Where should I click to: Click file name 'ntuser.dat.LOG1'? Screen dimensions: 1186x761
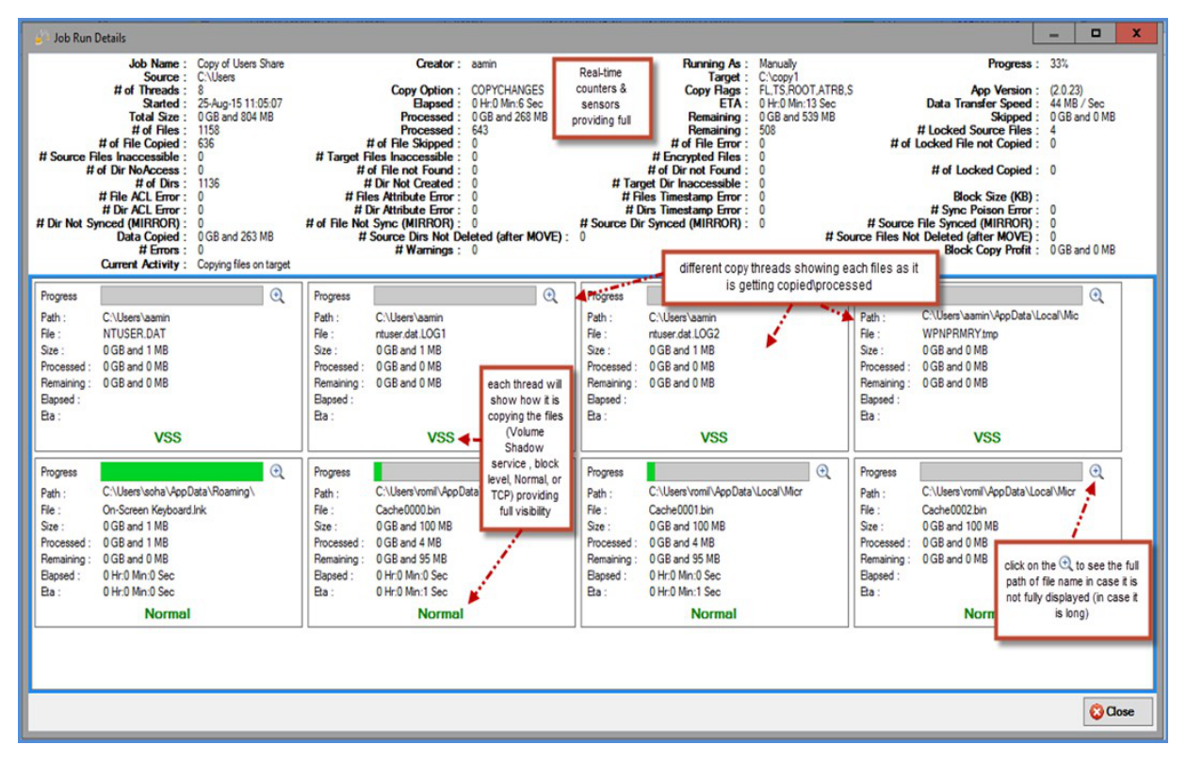[x=411, y=334]
